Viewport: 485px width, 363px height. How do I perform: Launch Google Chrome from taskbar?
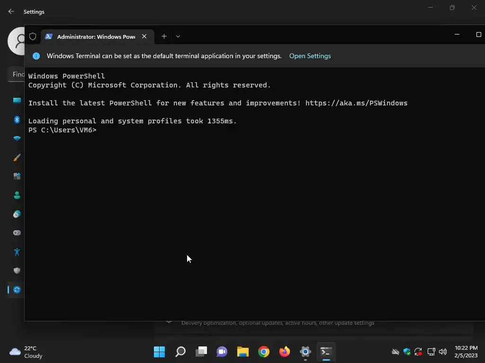(x=263, y=352)
